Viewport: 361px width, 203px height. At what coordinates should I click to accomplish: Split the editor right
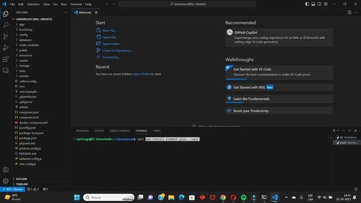click(x=350, y=12)
